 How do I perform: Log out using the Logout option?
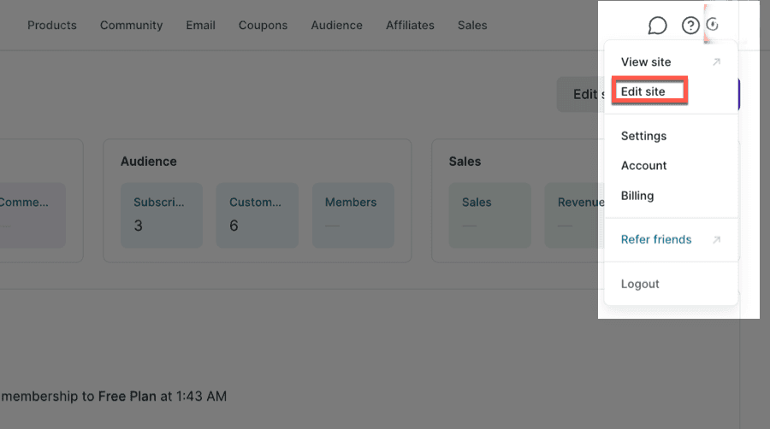640,285
